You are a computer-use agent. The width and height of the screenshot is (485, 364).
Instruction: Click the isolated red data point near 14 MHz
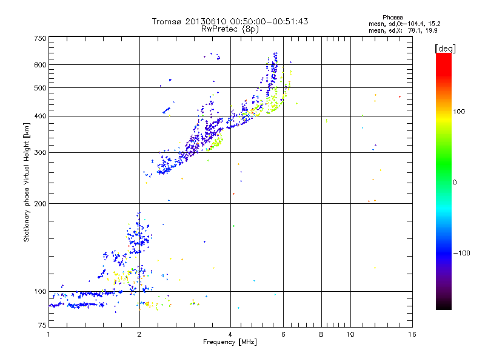400,97
